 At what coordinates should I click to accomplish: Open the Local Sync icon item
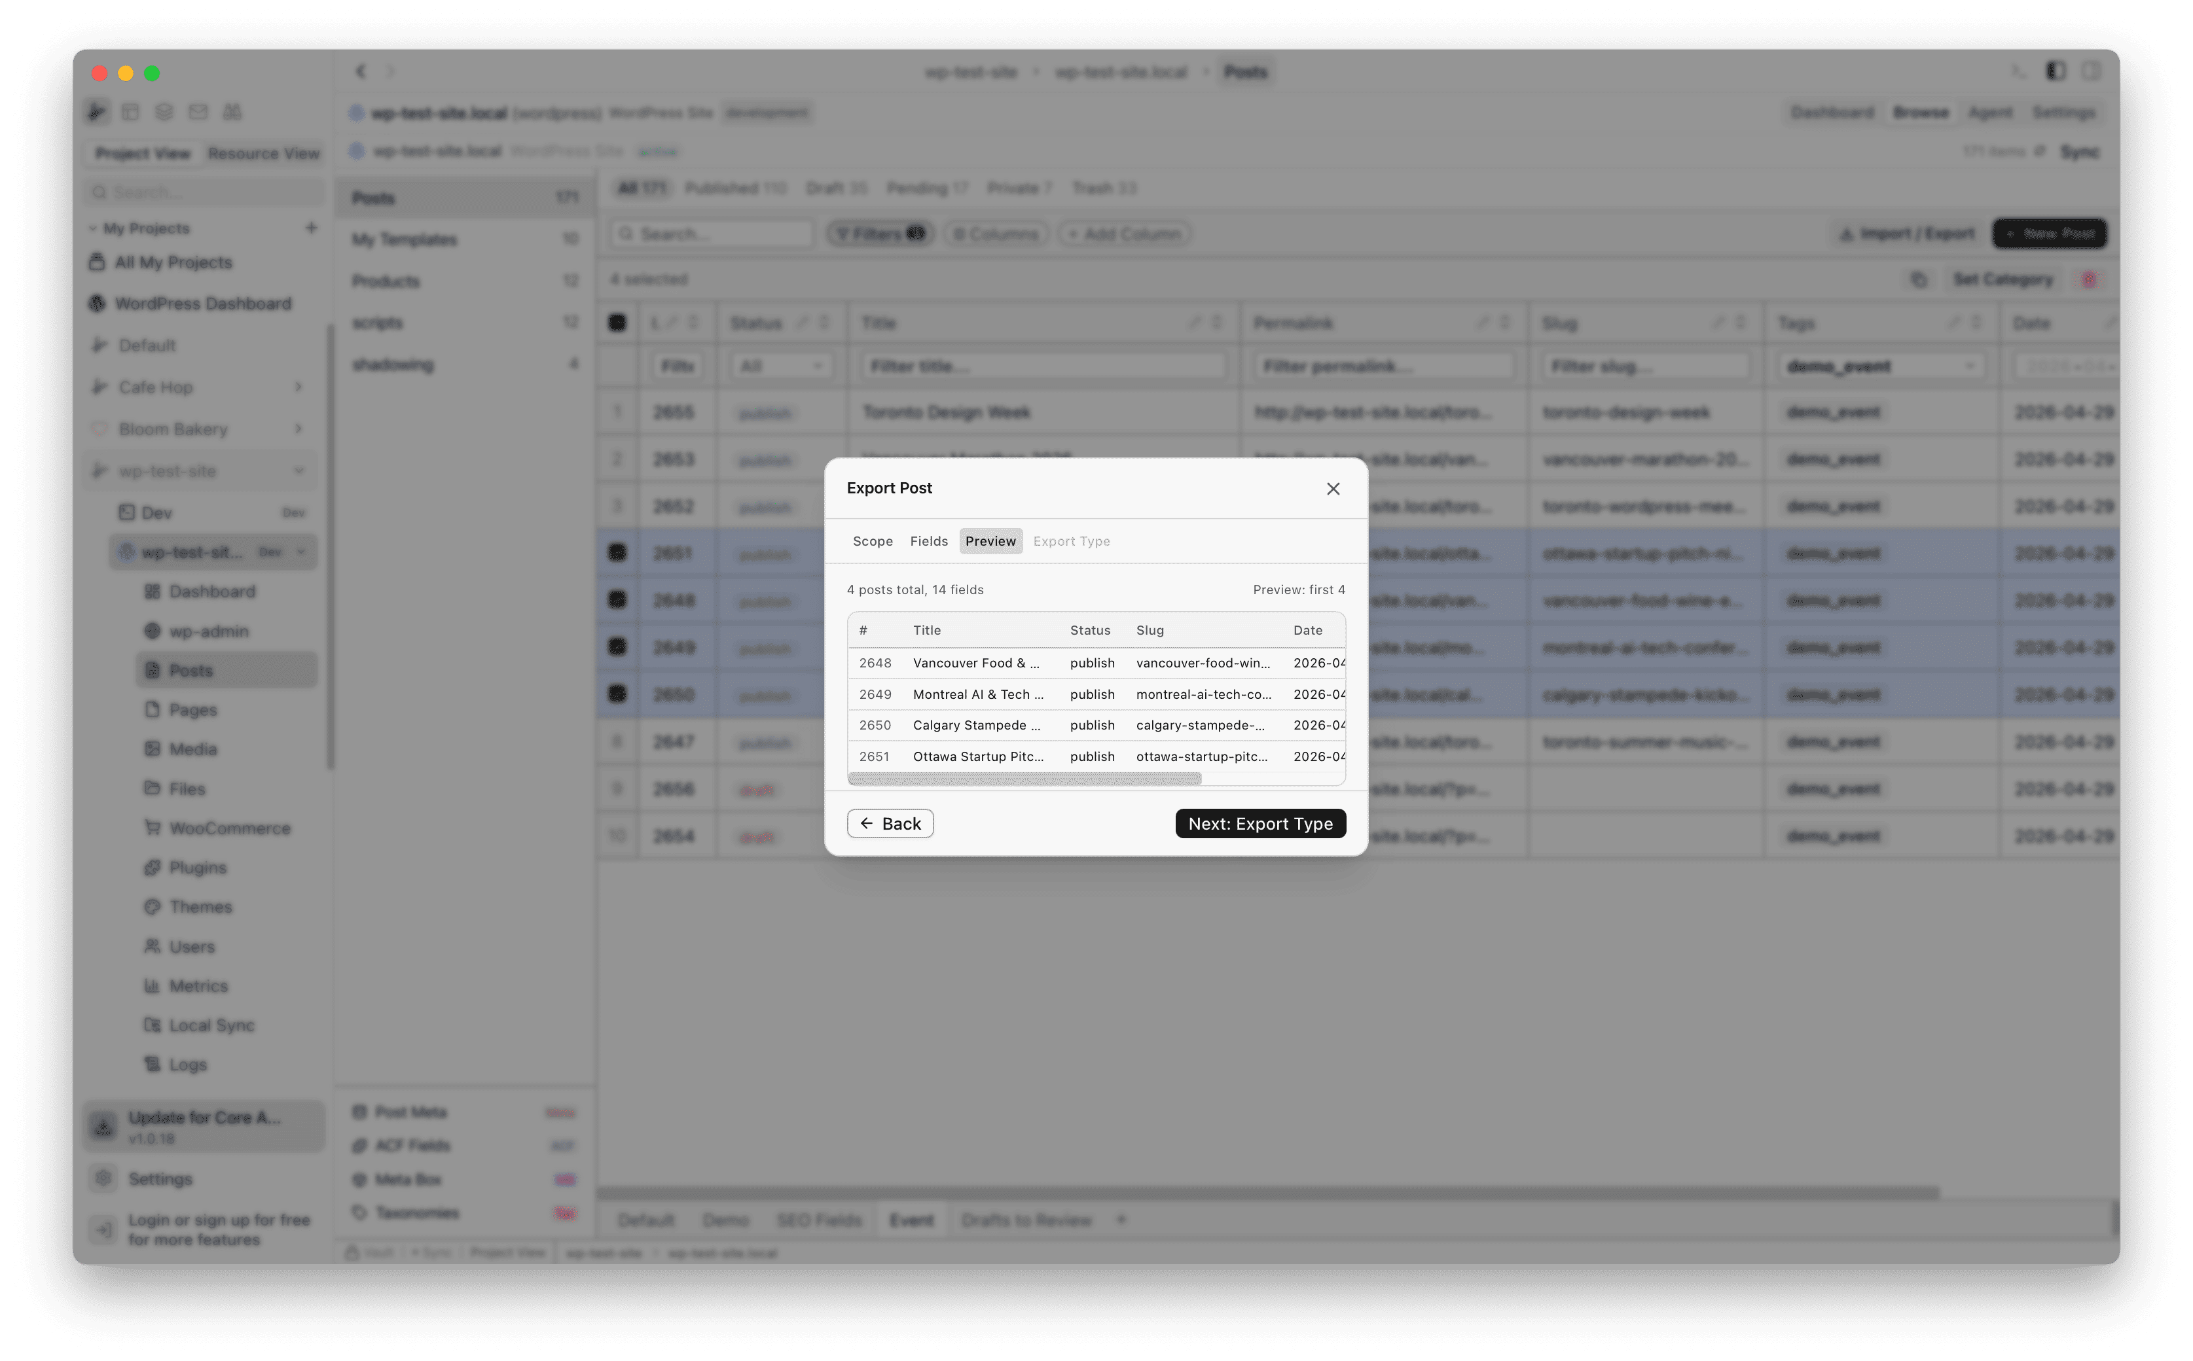(x=153, y=1025)
